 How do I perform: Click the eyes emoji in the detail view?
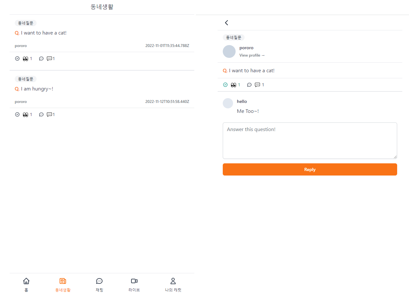(x=234, y=85)
